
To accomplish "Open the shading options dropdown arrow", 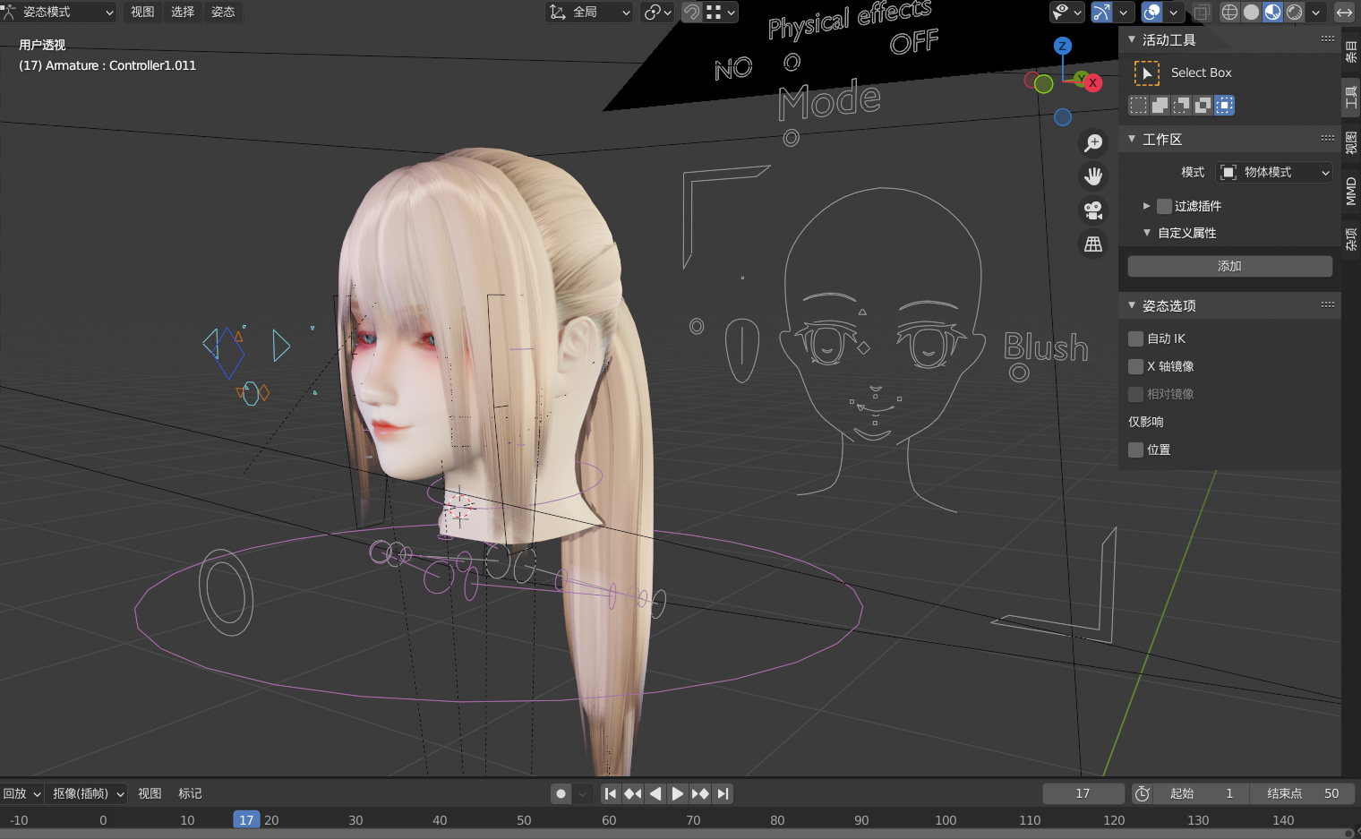I will coord(1315,12).
